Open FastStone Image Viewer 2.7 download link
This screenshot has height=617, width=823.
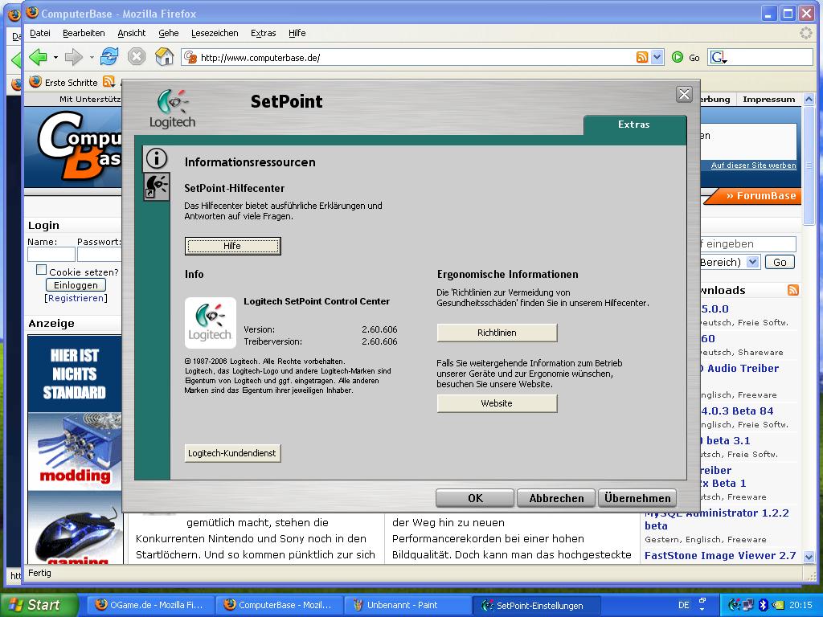coord(720,556)
